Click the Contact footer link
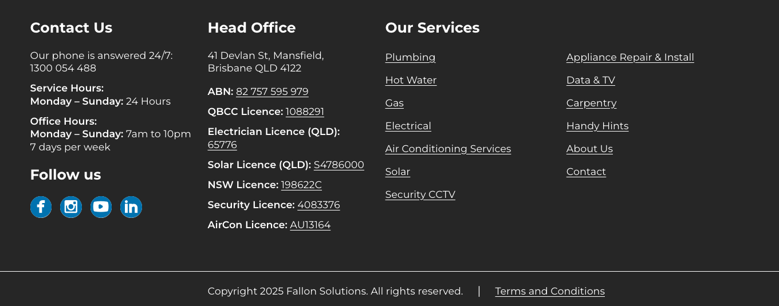 pyautogui.click(x=586, y=172)
